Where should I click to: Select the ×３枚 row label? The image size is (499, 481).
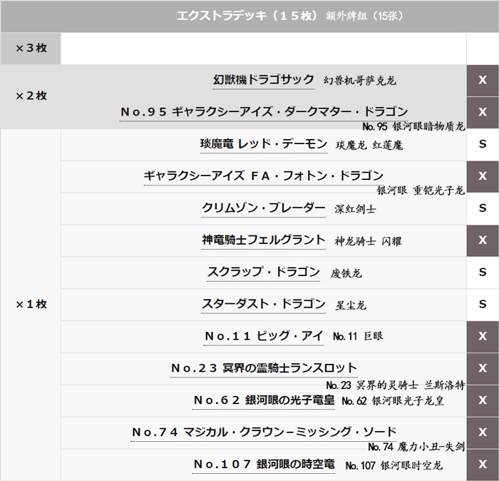pos(31,49)
